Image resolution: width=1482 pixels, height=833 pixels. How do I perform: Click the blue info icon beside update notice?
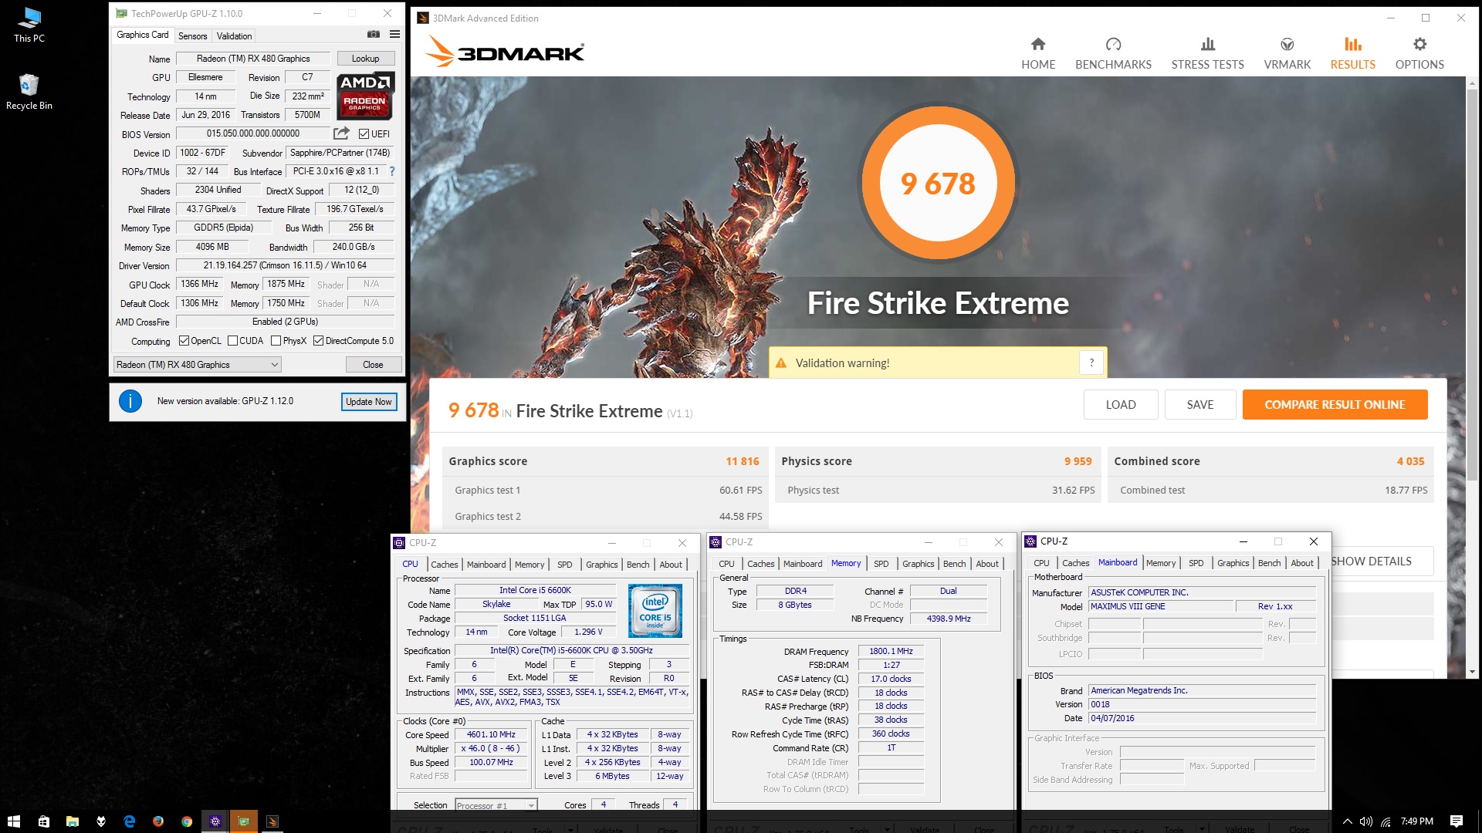[130, 401]
